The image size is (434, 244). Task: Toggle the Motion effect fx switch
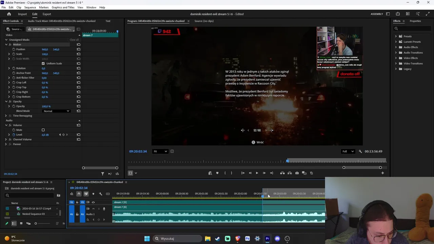pos(10,45)
